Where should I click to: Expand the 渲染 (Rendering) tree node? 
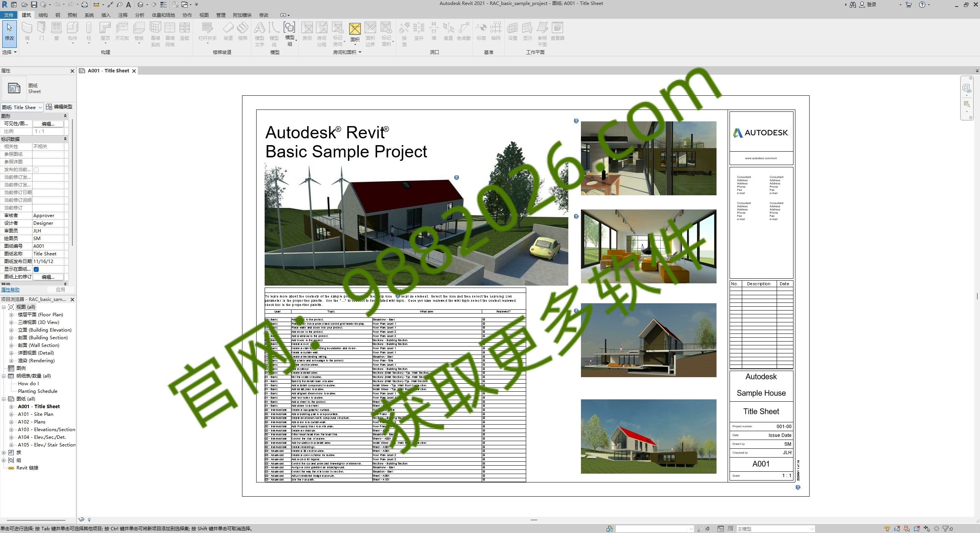tap(11, 361)
